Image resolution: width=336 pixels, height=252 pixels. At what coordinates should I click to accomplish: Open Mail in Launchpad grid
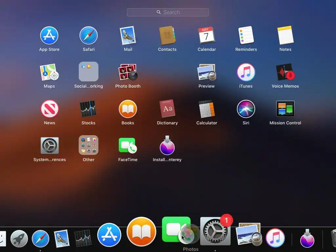(x=128, y=35)
